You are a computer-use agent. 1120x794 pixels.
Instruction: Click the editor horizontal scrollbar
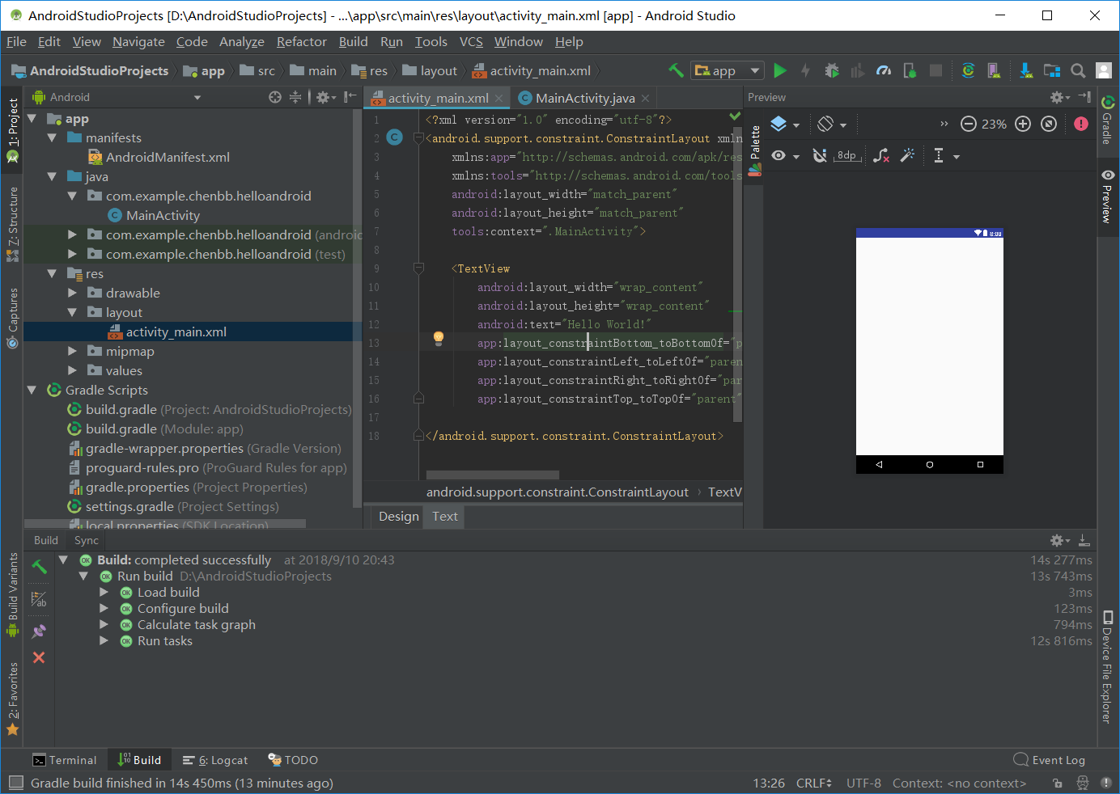coord(492,475)
